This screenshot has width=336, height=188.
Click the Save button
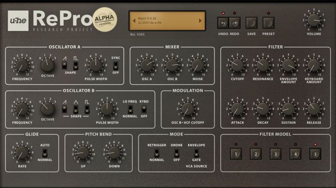coord(251,23)
